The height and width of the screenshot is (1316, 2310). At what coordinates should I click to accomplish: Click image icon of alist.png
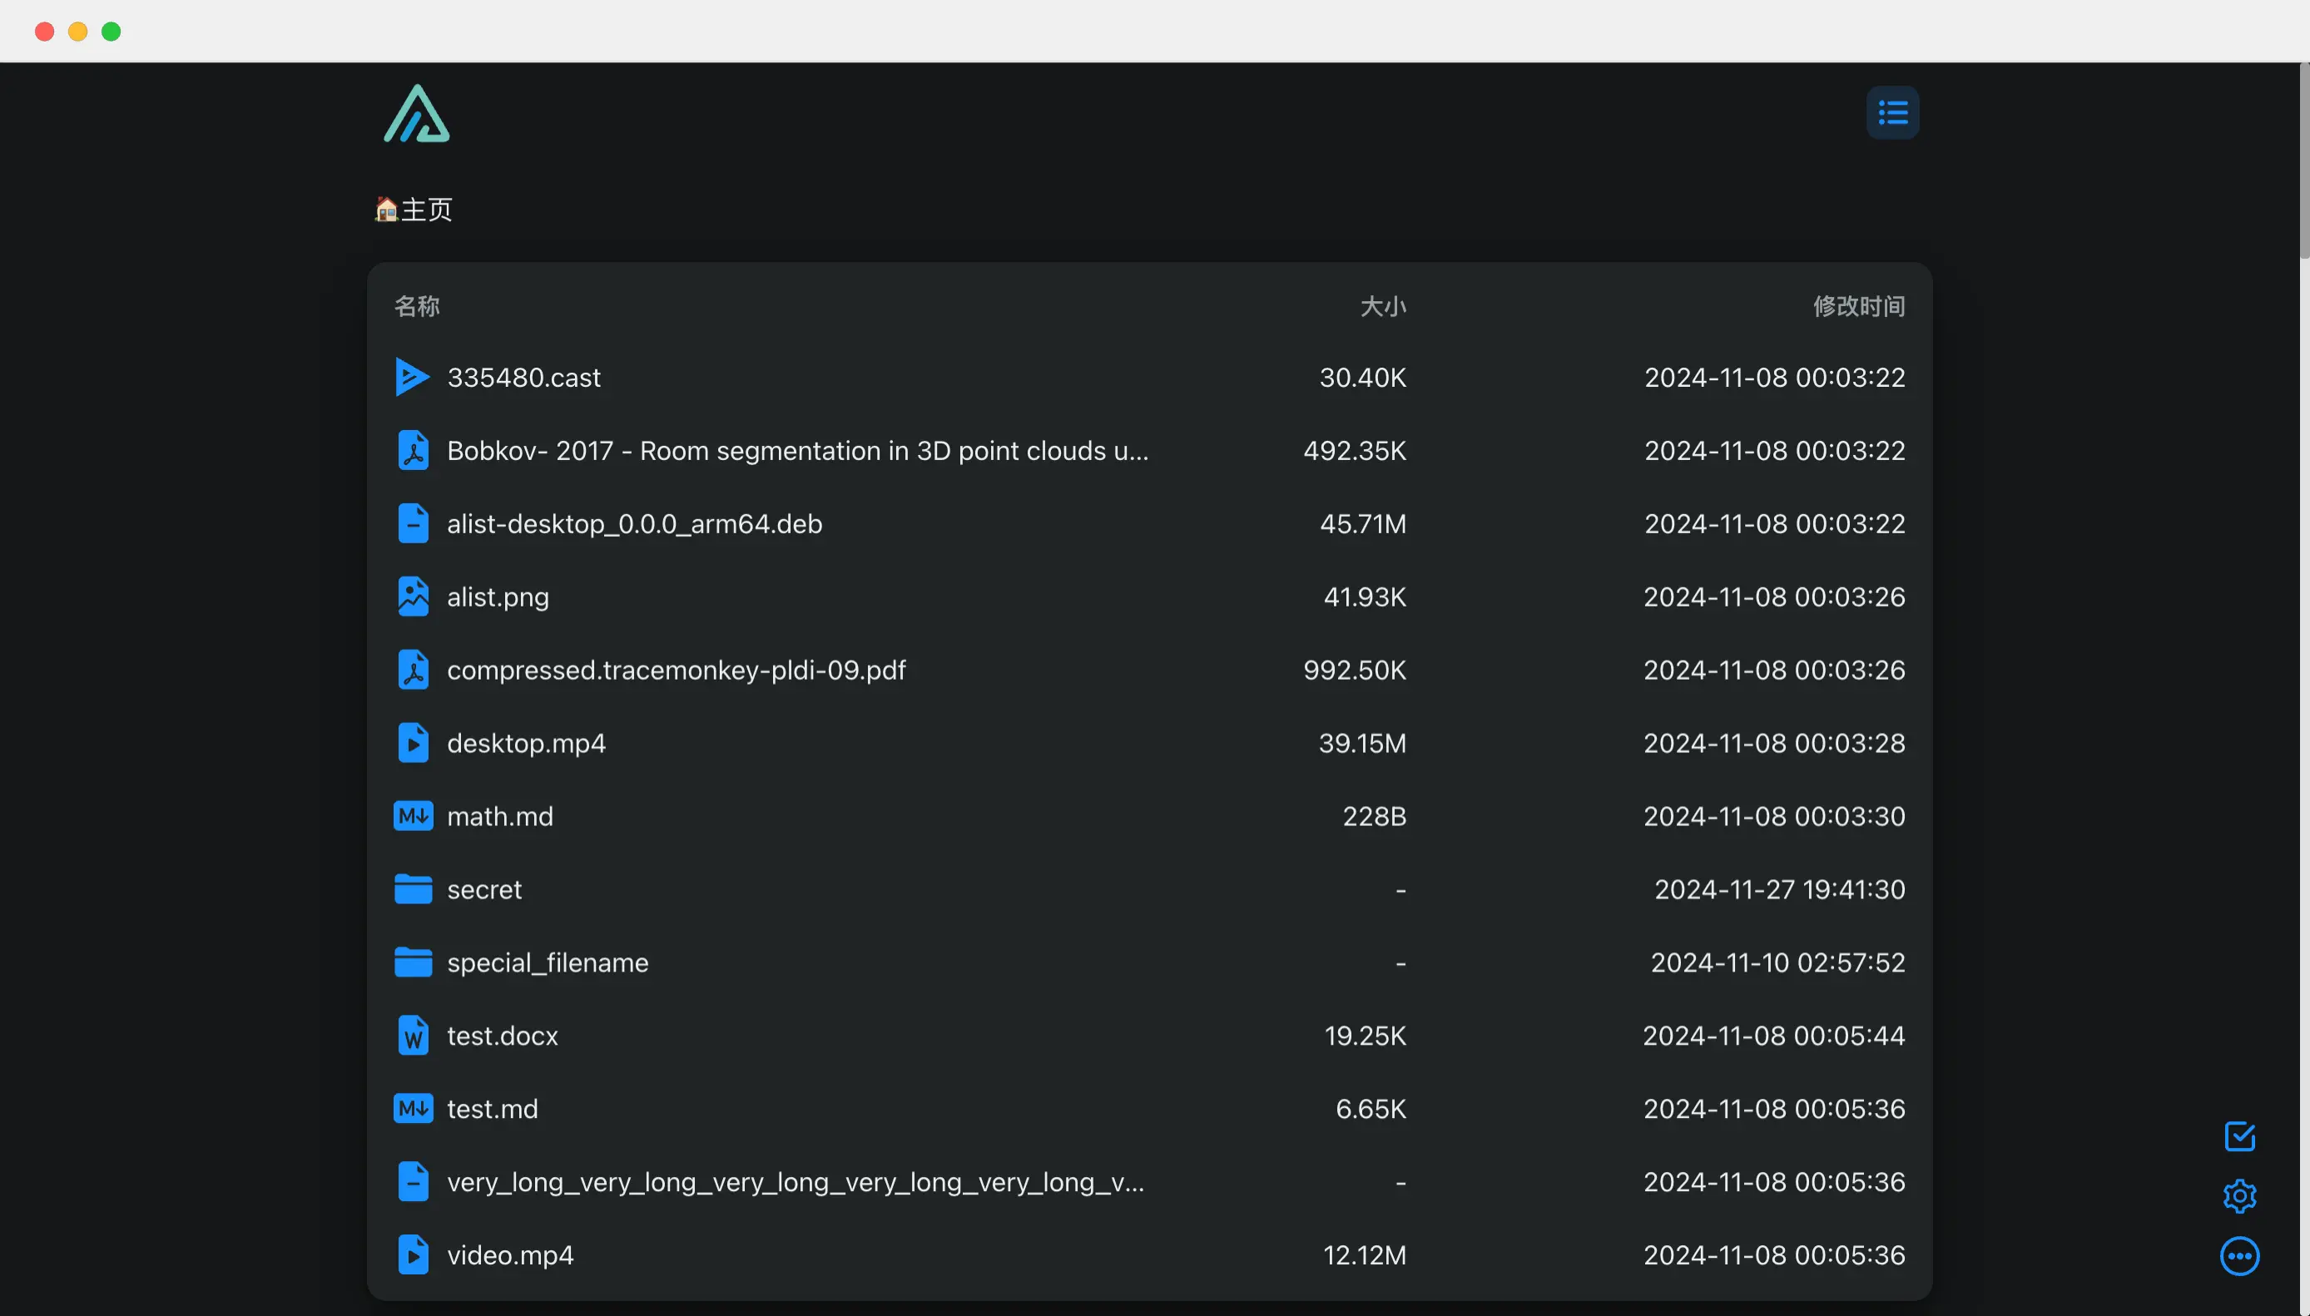coord(414,596)
